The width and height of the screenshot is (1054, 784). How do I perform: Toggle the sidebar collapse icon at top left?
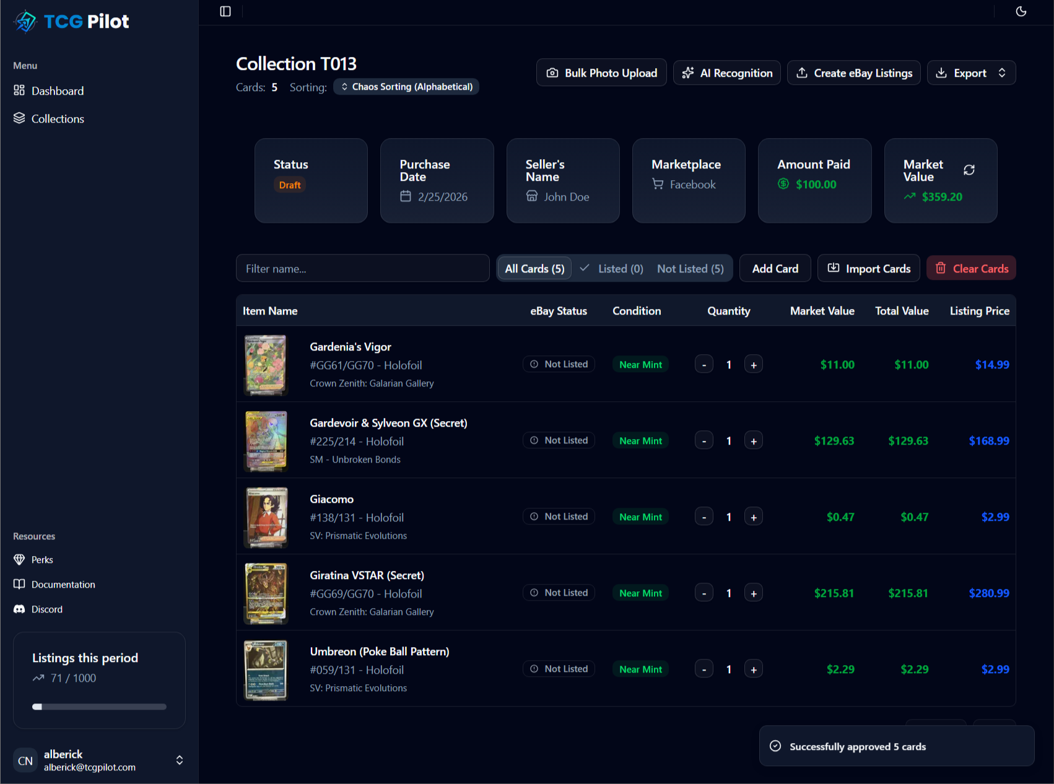coord(224,11)
